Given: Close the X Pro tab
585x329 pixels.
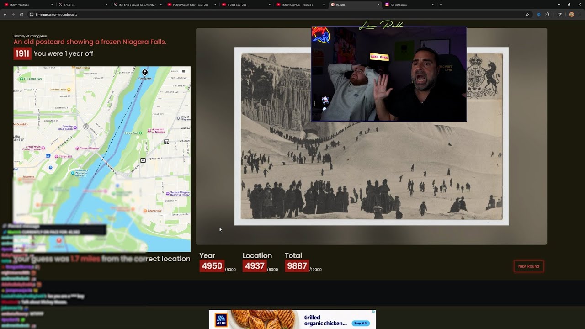Looking at the screenshot, I should pos(106,5).
